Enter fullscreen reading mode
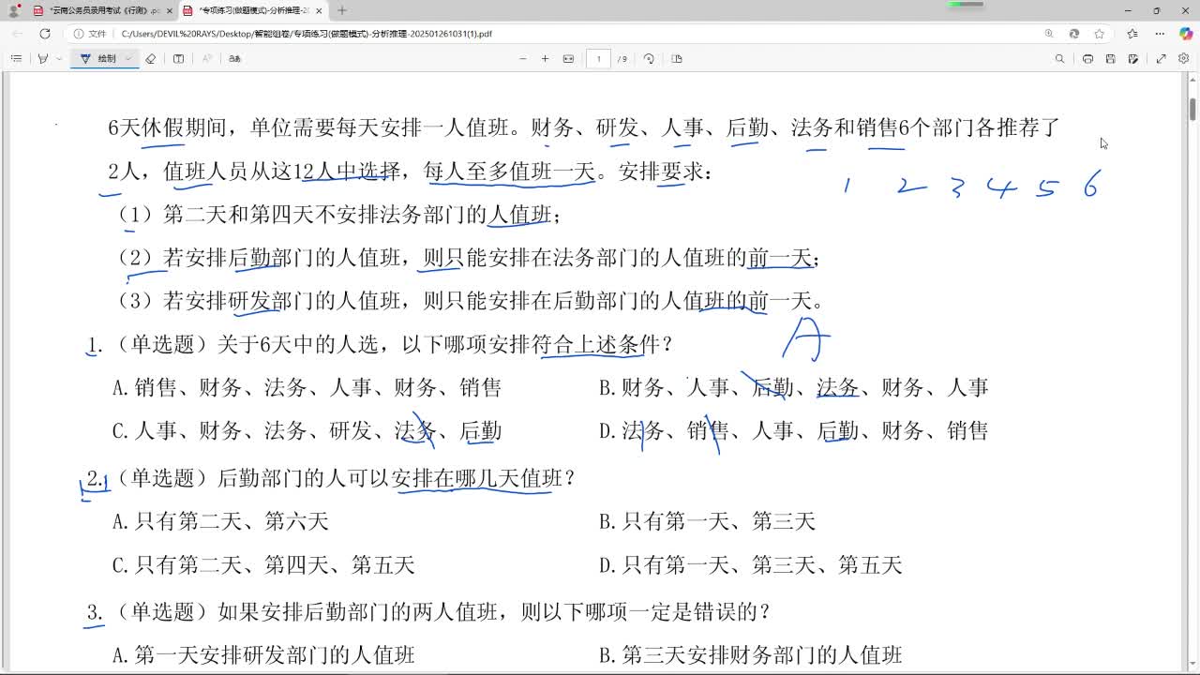 (x=1162, y=58)
